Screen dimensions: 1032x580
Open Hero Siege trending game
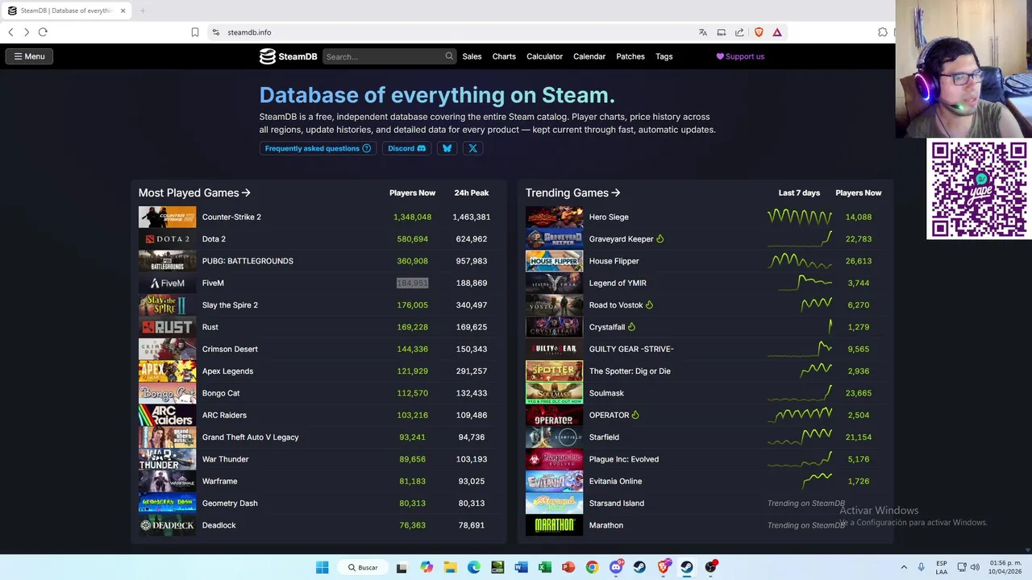609,217
